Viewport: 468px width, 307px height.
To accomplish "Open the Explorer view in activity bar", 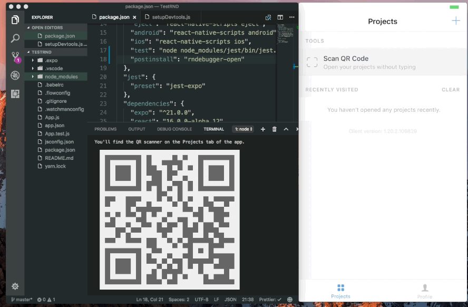I will tap(15, 20).
